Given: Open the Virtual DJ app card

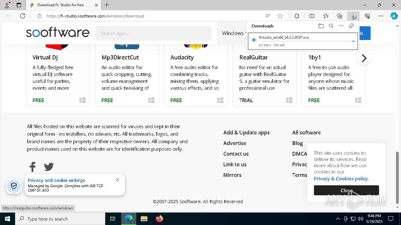Looking at the screenshot, I should click(58, 75).
